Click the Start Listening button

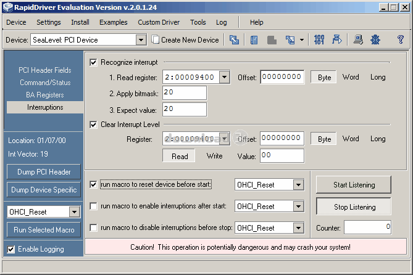click(354, 184)
